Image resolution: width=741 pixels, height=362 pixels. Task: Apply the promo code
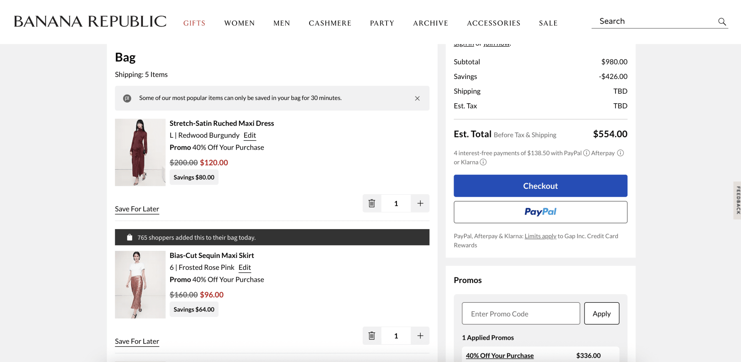[601, 313]
